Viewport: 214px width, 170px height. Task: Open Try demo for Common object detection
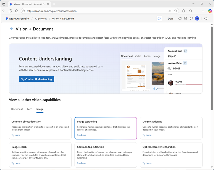[x=16, y=135]
